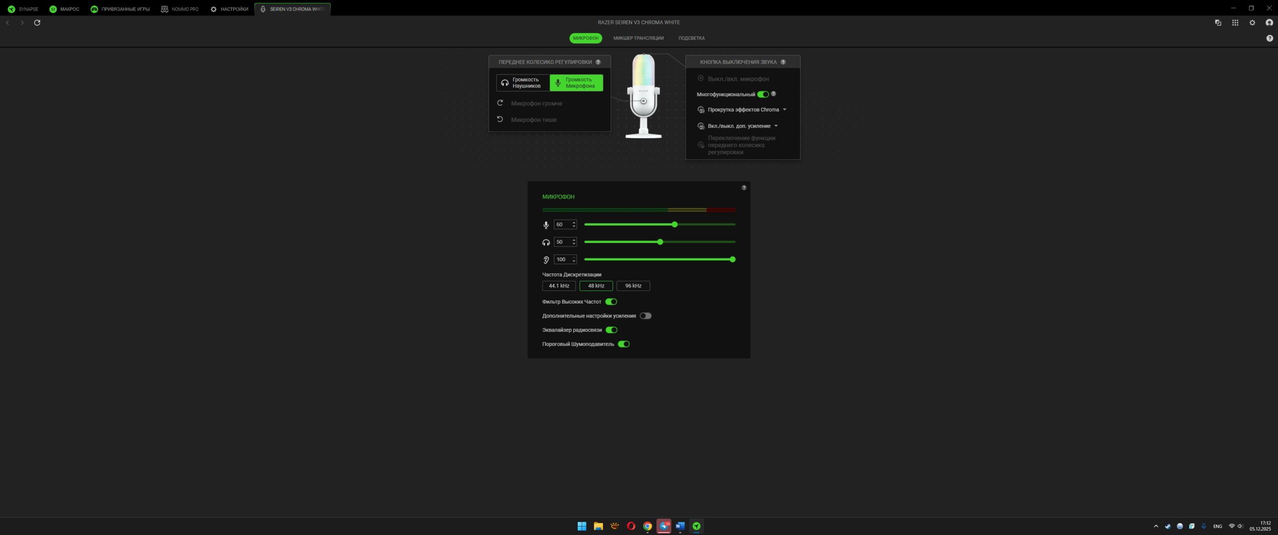Open the user account profile icon
Image resolution: width=1278 pixels, height=535 pixels.
[x=1269, y=22]
